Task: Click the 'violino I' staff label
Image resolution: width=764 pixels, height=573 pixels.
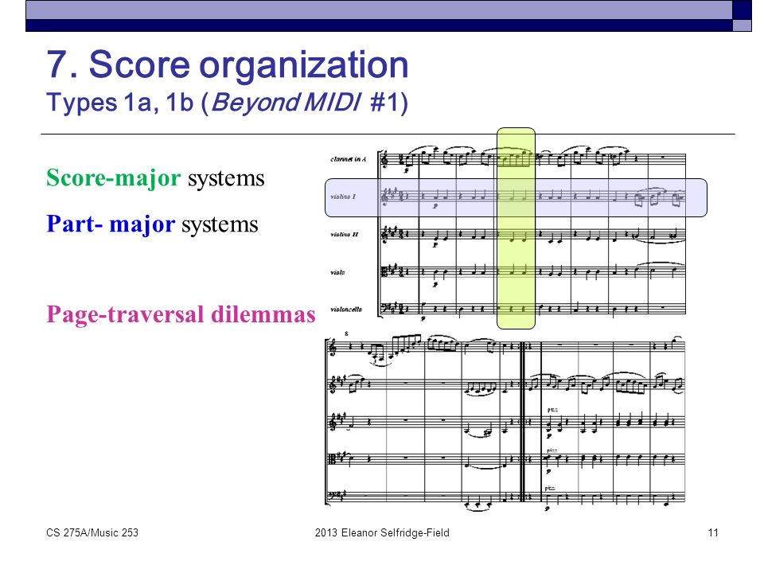Action: tap(343, 197)
